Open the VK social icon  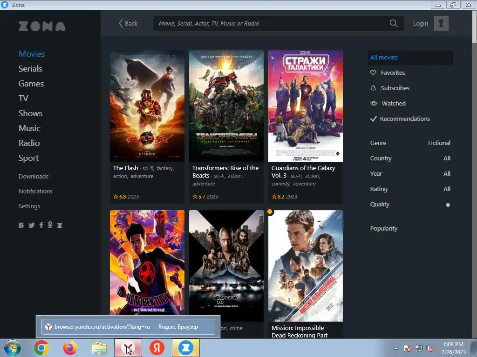click(x=21, y=225)
